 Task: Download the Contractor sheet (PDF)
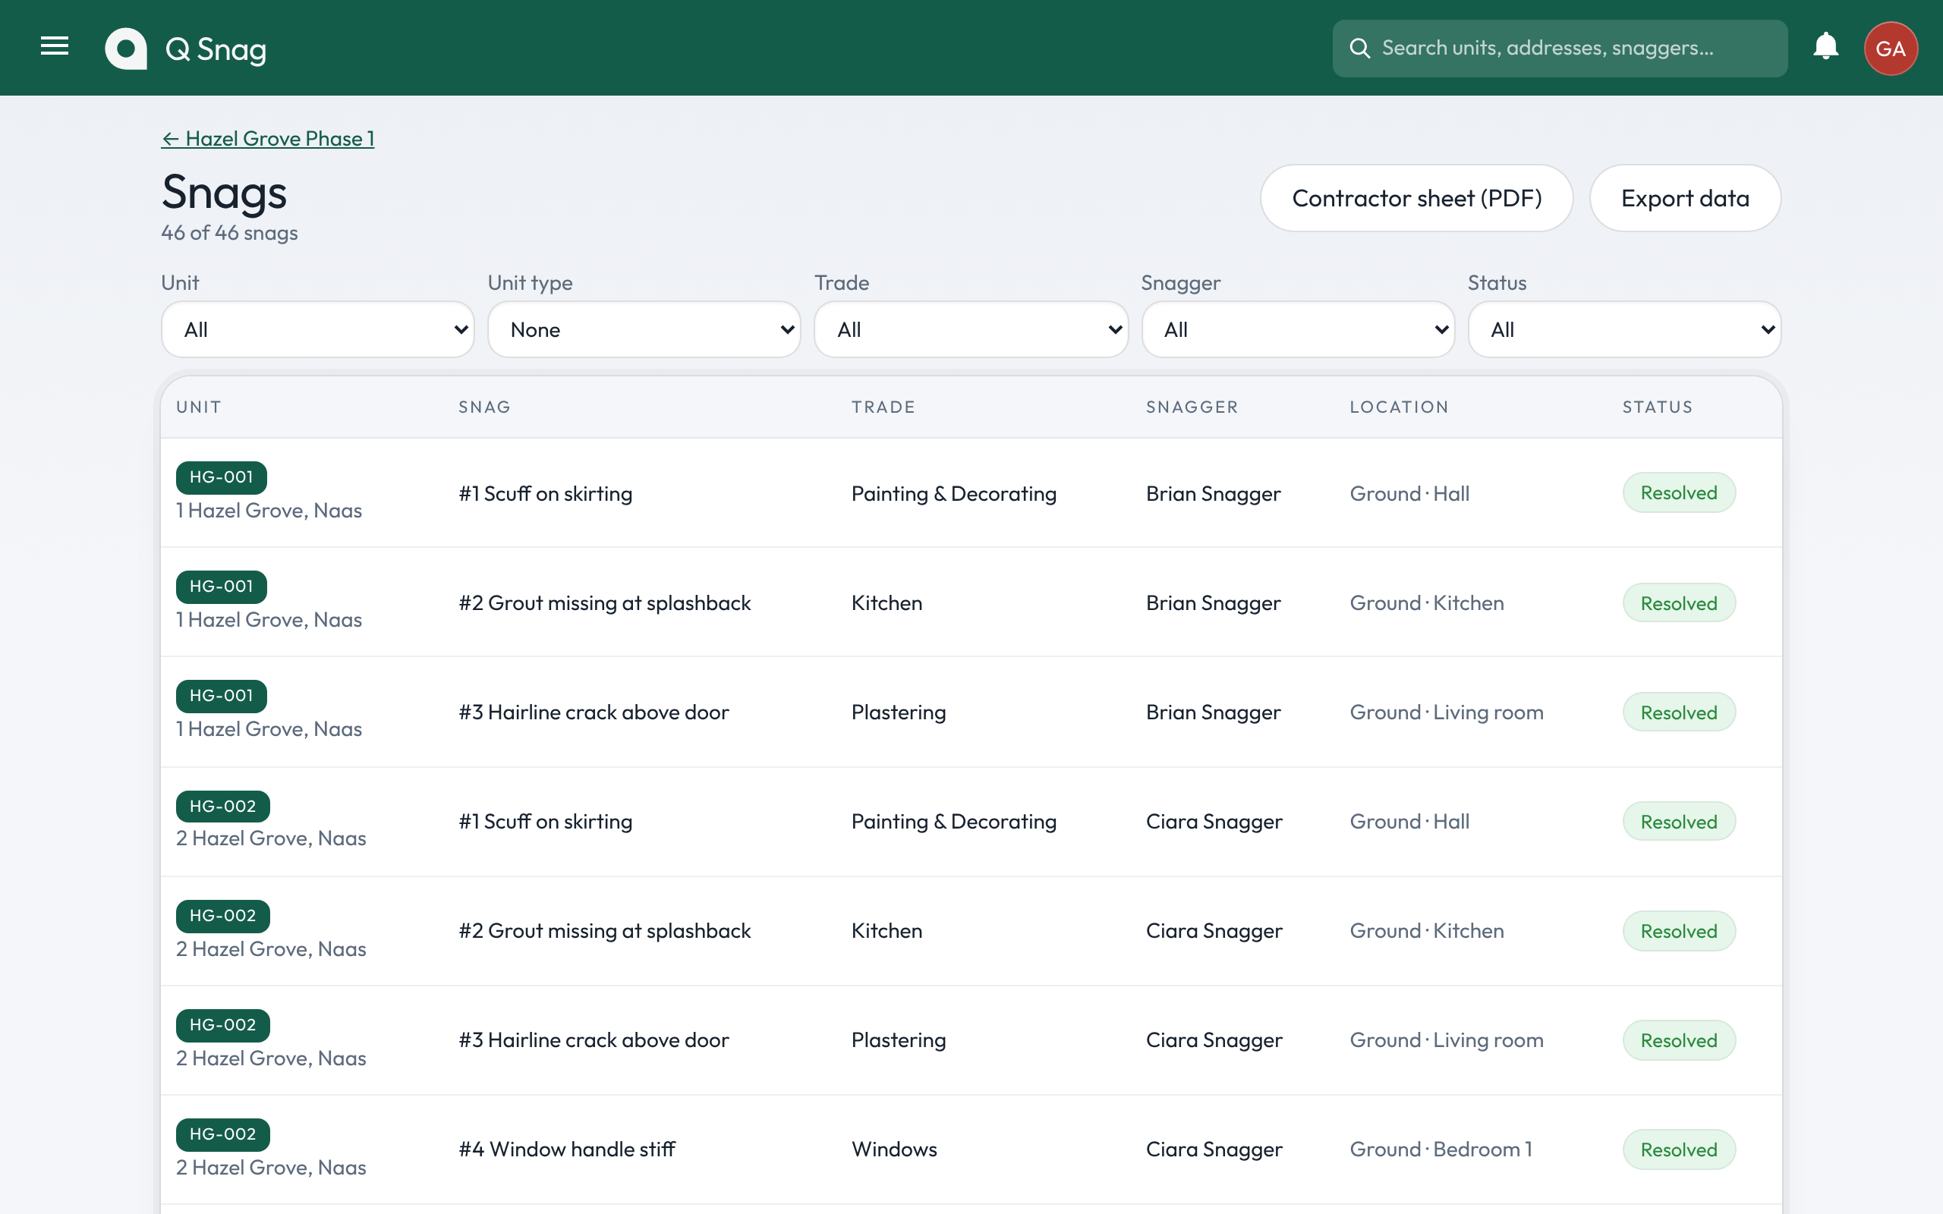[x=1416, y=198]
